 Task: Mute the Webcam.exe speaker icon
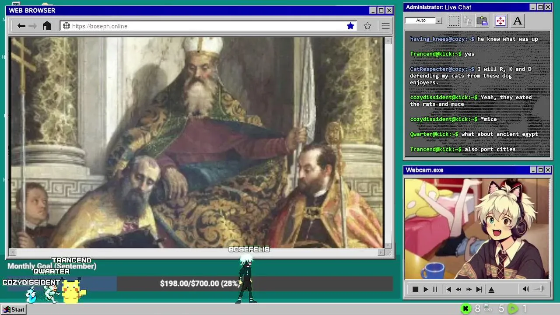coord(526,289)
